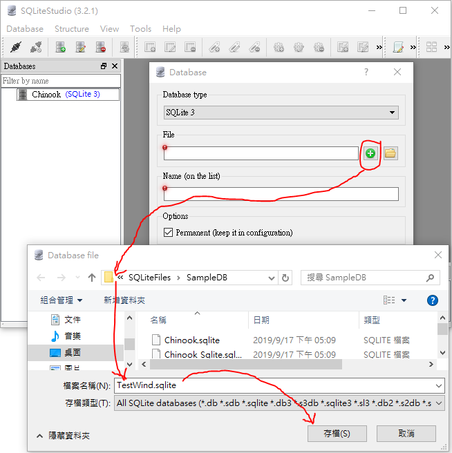Click the Disconnect from database icon
452x453 pixels.
point(36,47)
